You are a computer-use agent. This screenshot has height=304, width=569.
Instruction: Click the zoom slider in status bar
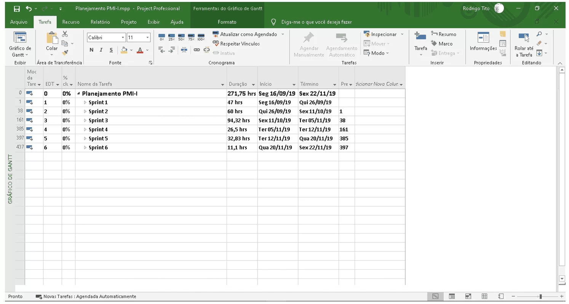pyautogui.click(x=540, y=296)
